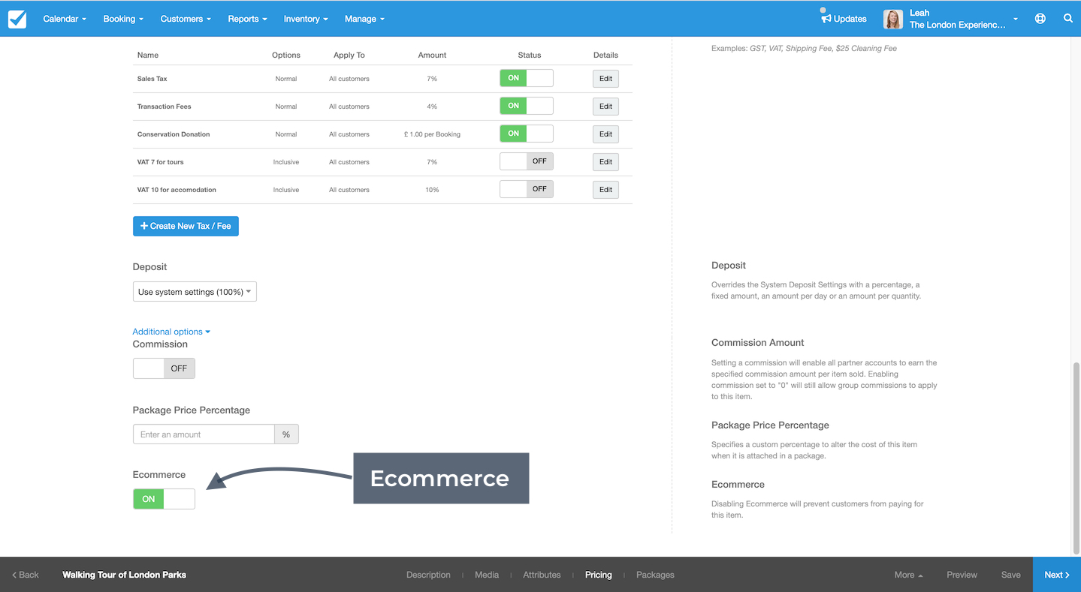
Task: Click Preview in the bottom bar
Action: point(962,575)
